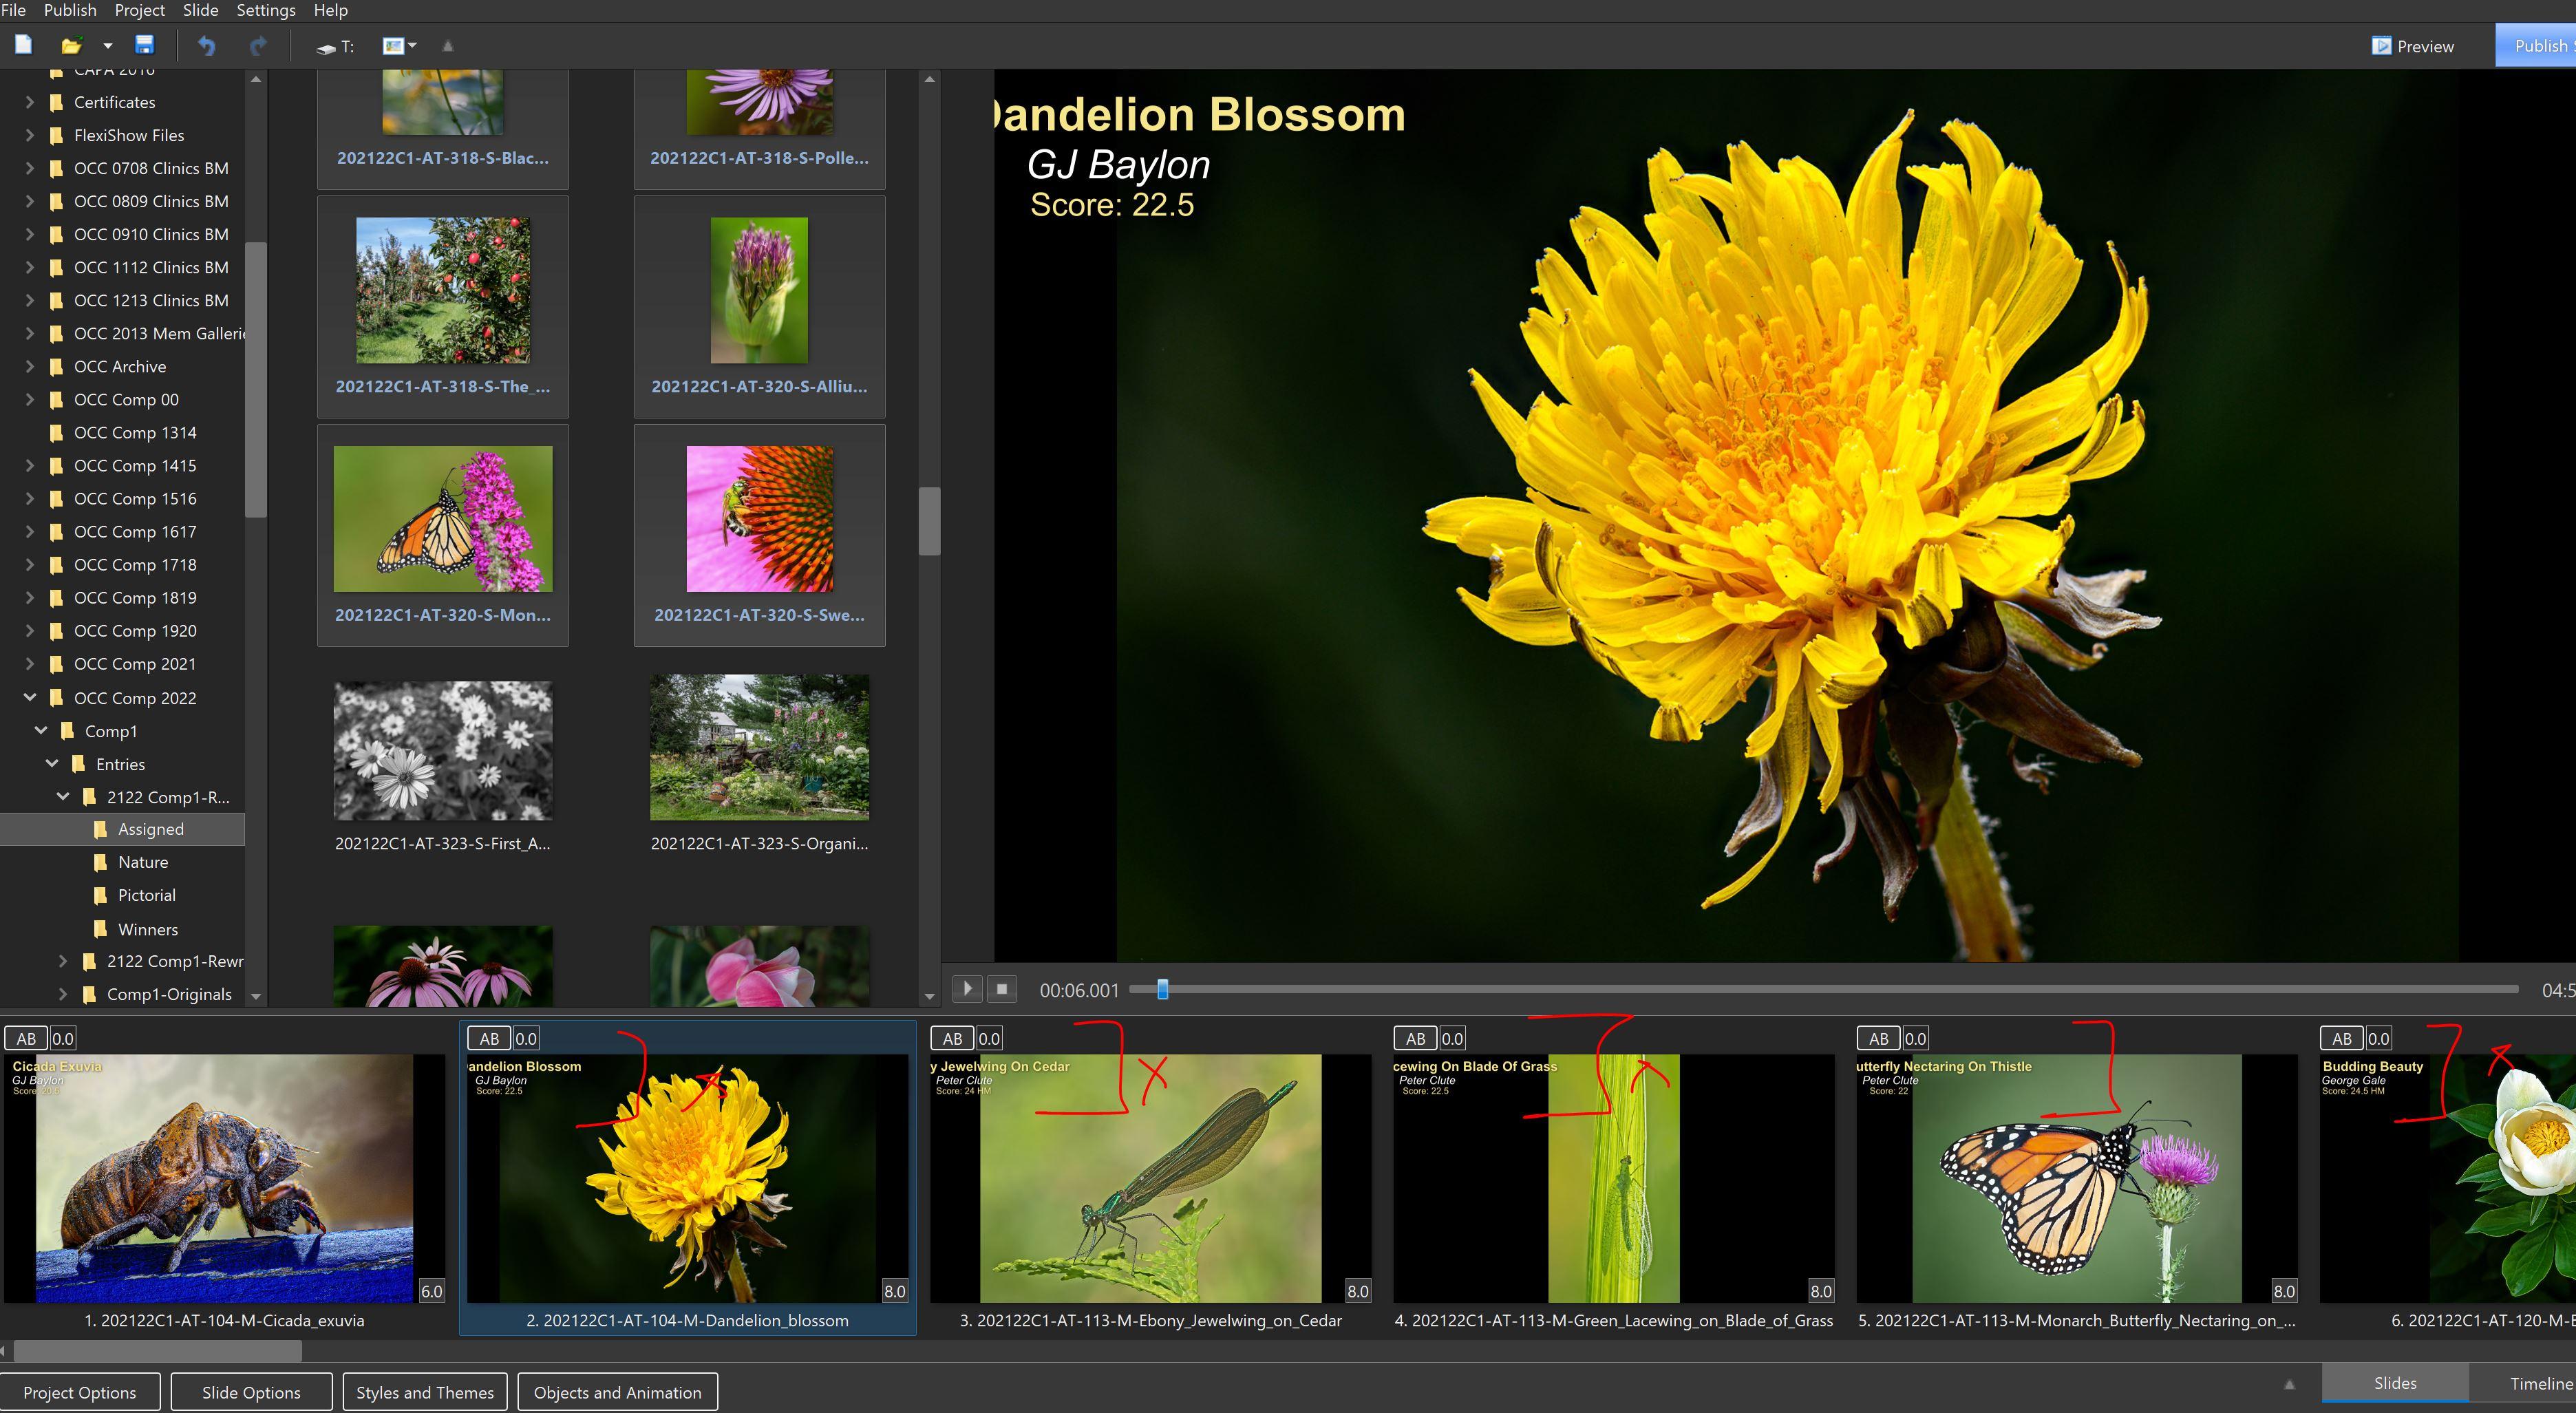The width and height of the screenshot is (2576, 1413).
Task: Click the Redo arrow icon
Action: point(258,46)
